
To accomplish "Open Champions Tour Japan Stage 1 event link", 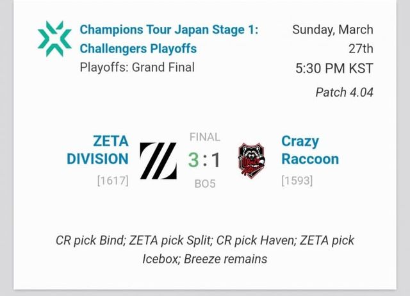I will tap(169, 39).
